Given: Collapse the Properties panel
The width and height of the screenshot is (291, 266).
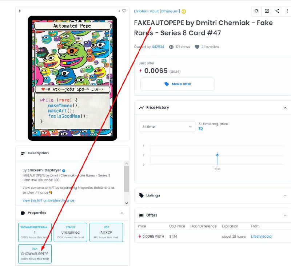Looking at the screenshot, I should pos(122,213).
